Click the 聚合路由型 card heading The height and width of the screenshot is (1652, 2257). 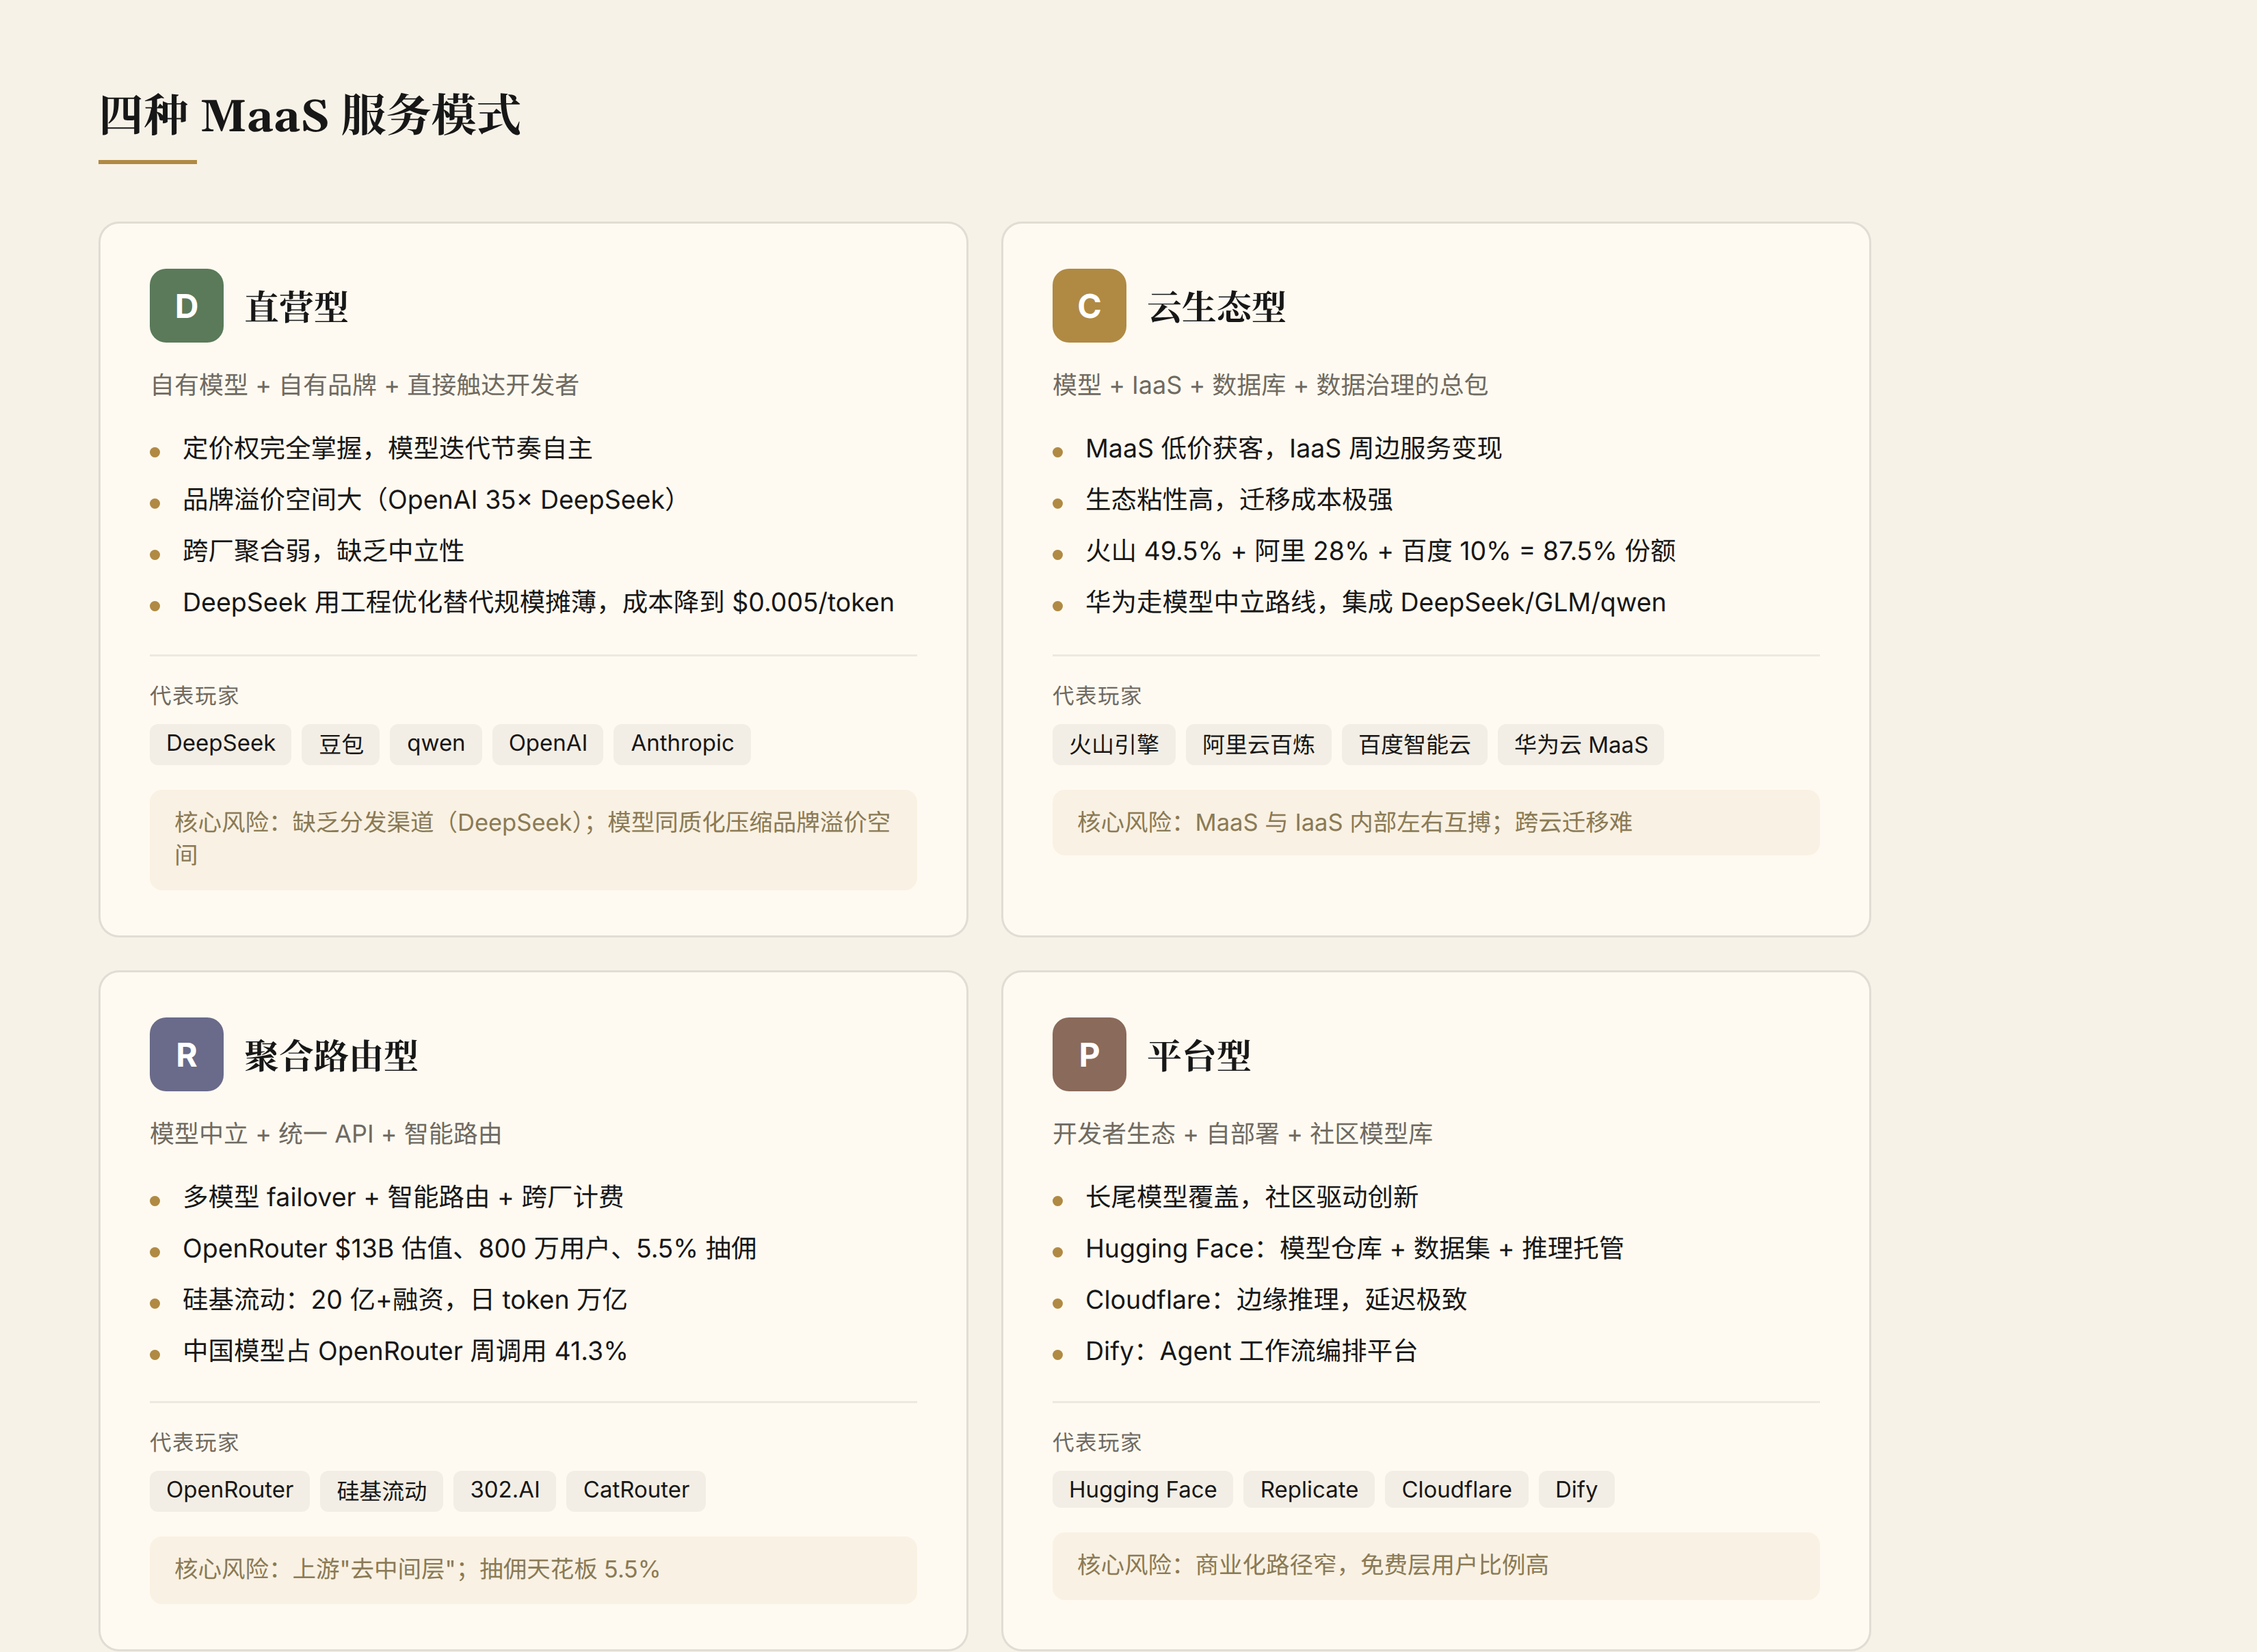click(x=332, y=1055)
